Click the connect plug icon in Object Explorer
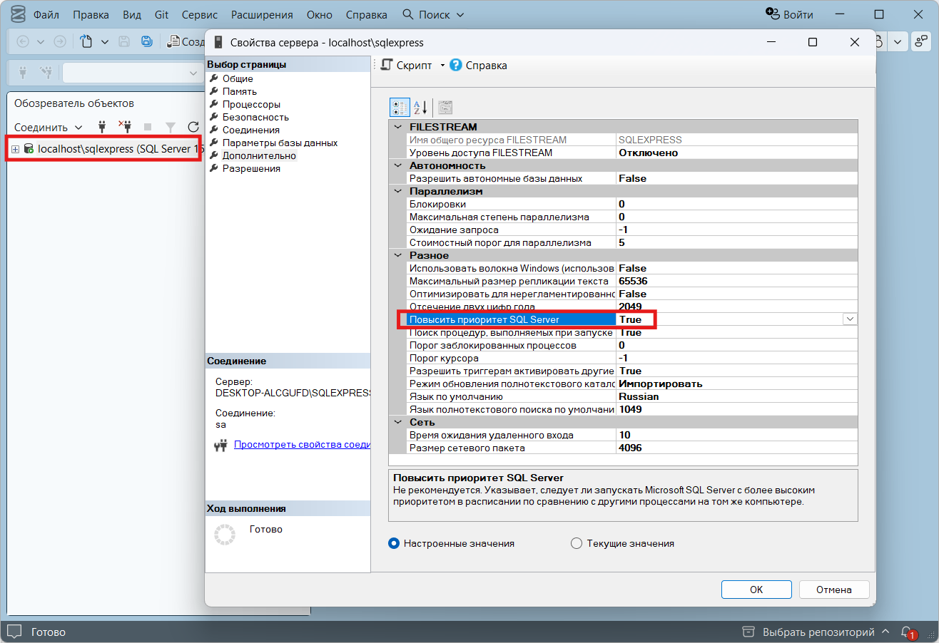 click(102, 127)
